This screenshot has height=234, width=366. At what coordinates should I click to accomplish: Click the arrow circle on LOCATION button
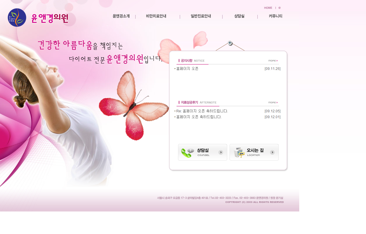click(272, 152)
